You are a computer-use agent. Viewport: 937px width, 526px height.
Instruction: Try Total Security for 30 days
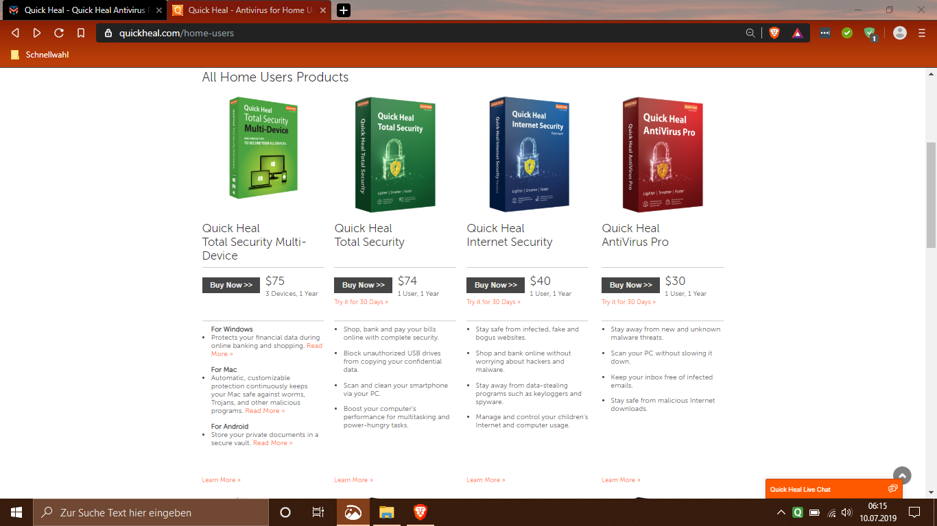pyautogui.click(x=361, y=302)
